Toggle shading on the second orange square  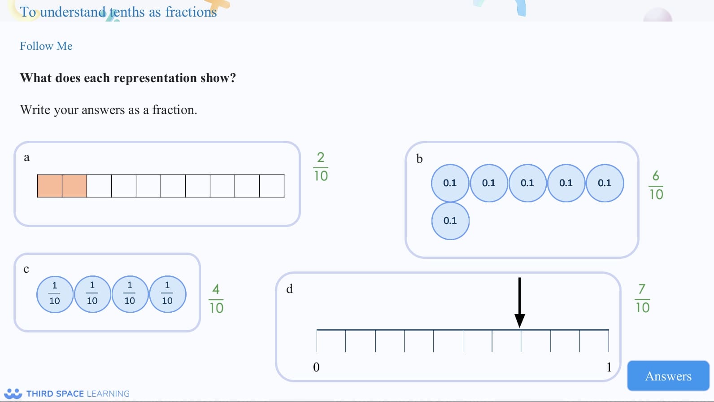[x=74, y=185]
